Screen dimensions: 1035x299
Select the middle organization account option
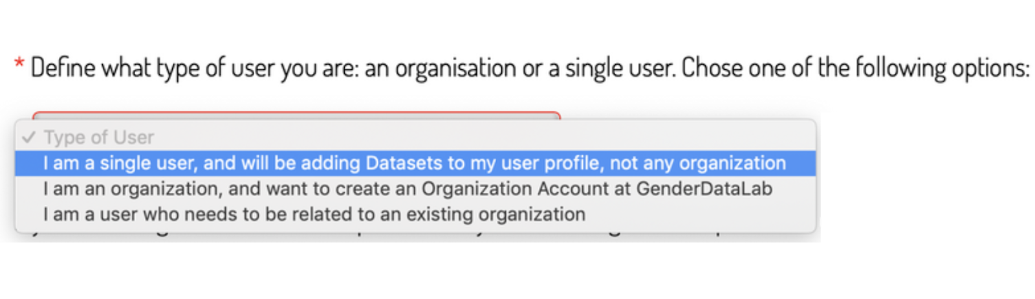tap(408, 189)
